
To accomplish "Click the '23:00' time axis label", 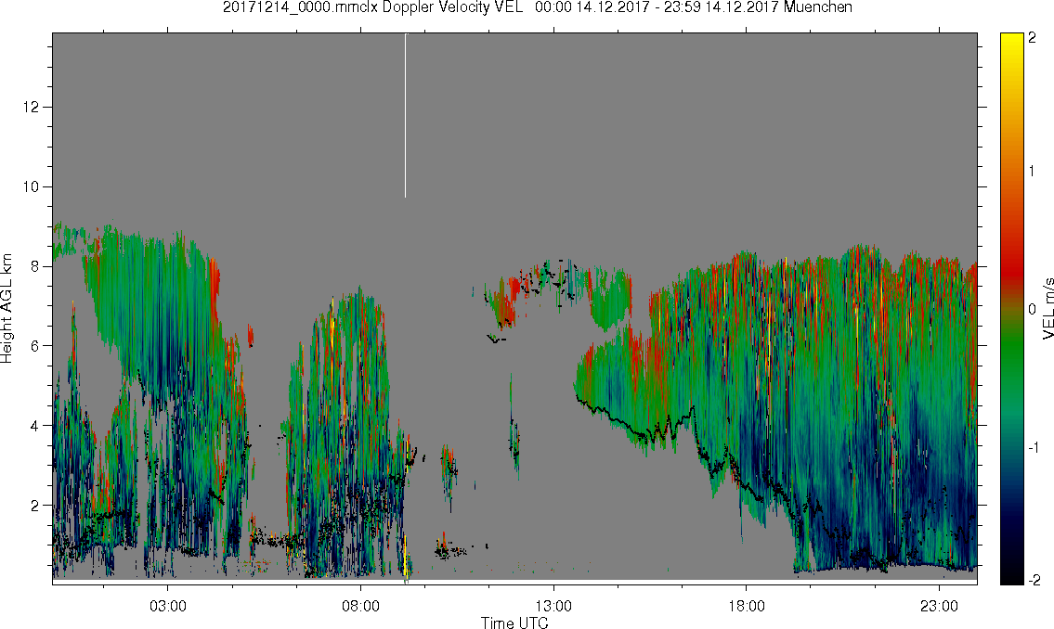I will click(939, 607).
